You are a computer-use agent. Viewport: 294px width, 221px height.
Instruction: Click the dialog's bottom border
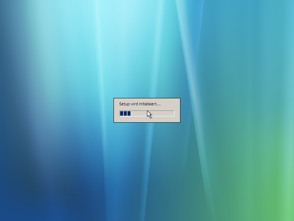(147, 122)
